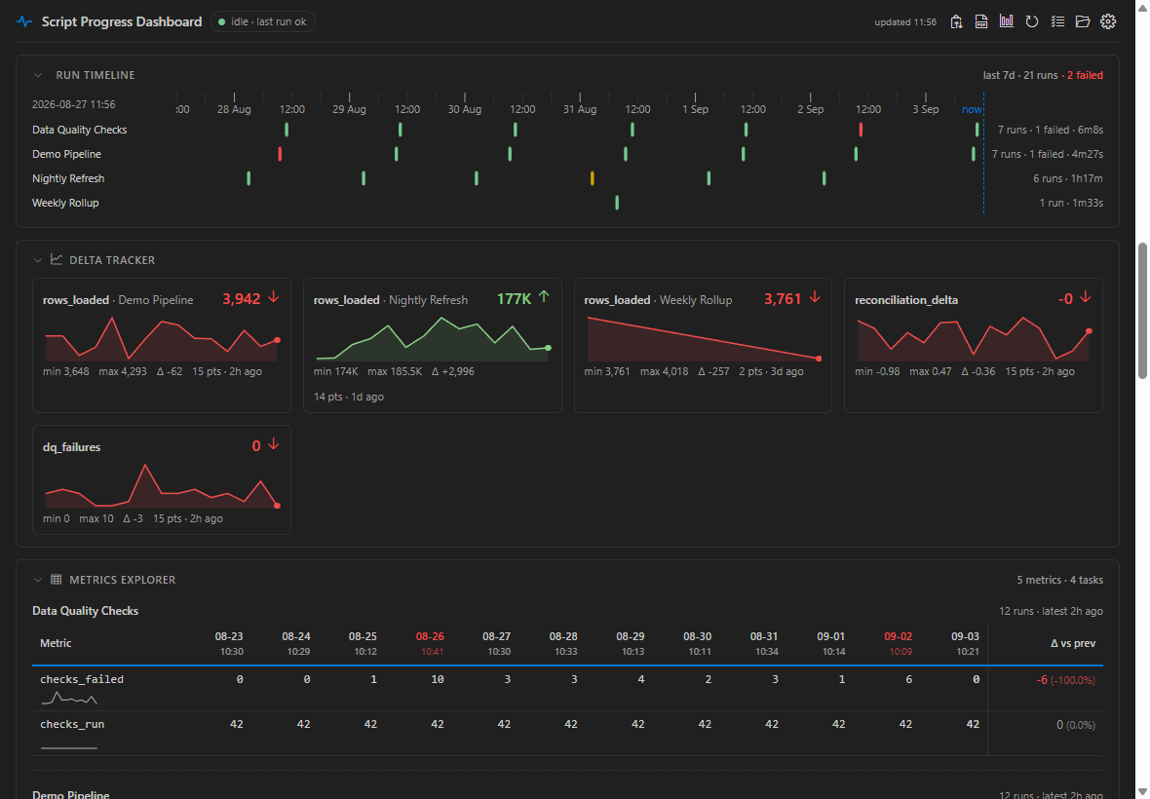Open the bar chart view icon
The image size is (1150, 799).
tap(1006, 21)
